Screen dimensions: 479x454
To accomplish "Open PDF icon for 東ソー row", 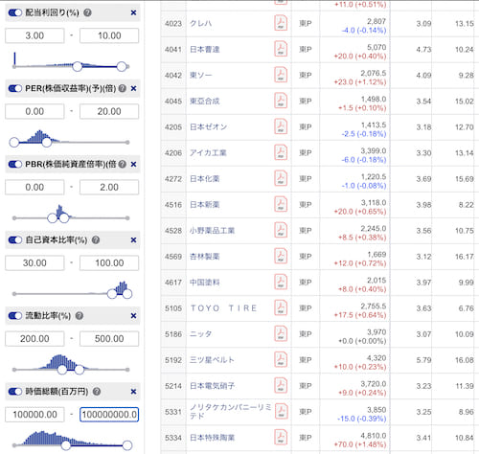I will [281, 75].
